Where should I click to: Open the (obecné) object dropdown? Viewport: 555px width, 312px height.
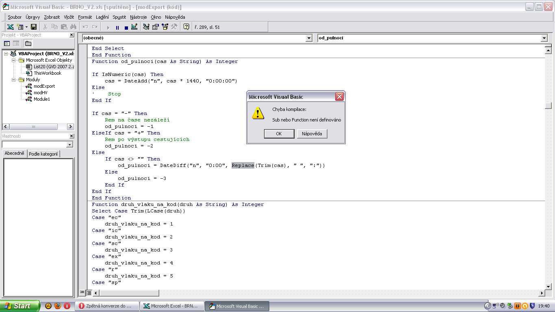tap(309, 38)
